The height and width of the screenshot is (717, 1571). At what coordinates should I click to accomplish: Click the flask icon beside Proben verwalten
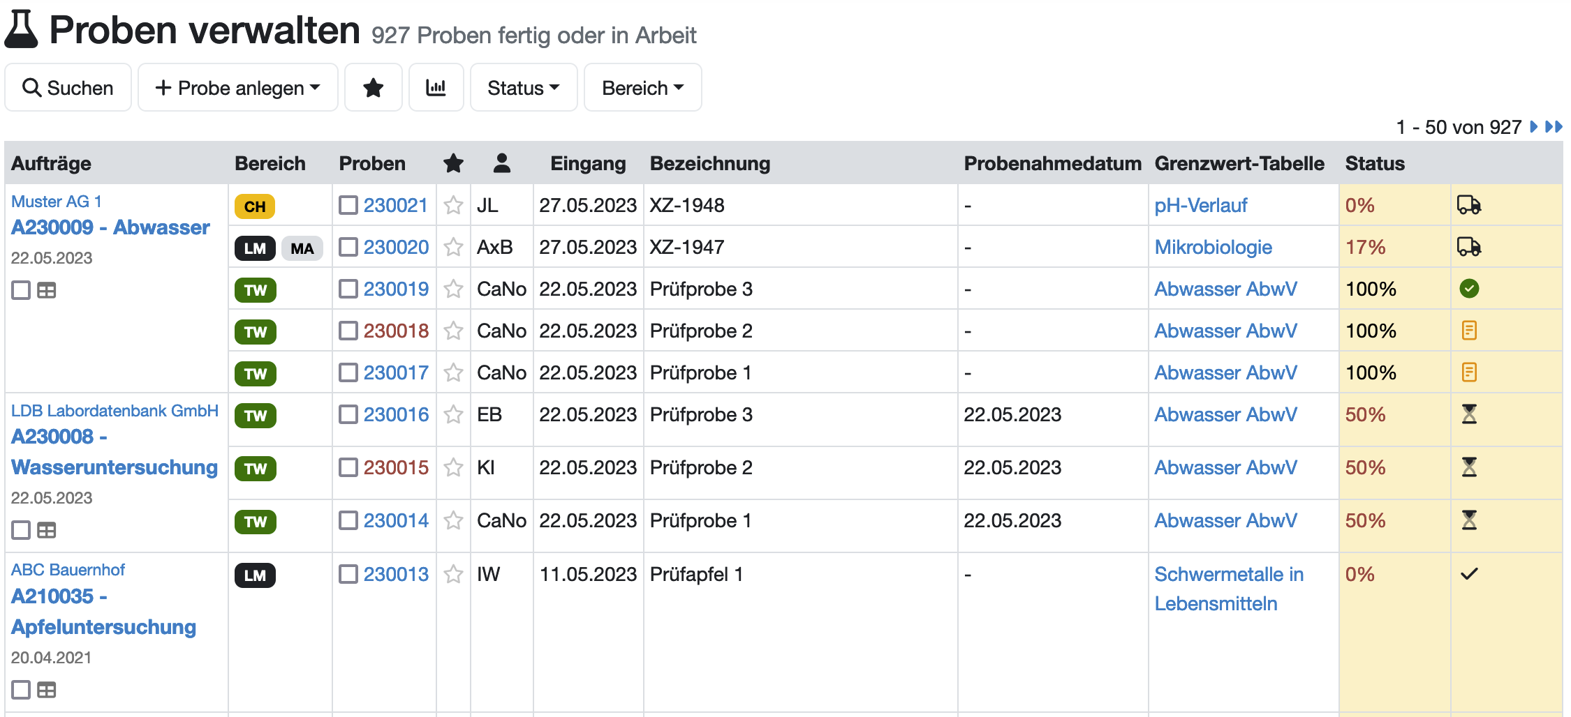tap(23, 28)
